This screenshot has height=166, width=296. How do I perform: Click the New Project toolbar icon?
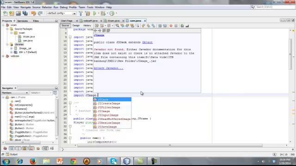click(x=12, y=13)
